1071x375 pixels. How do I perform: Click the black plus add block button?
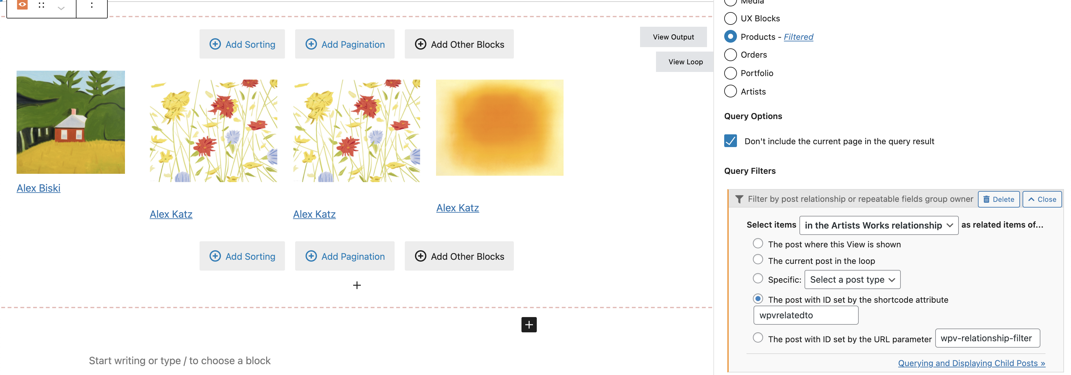point(529,324)
